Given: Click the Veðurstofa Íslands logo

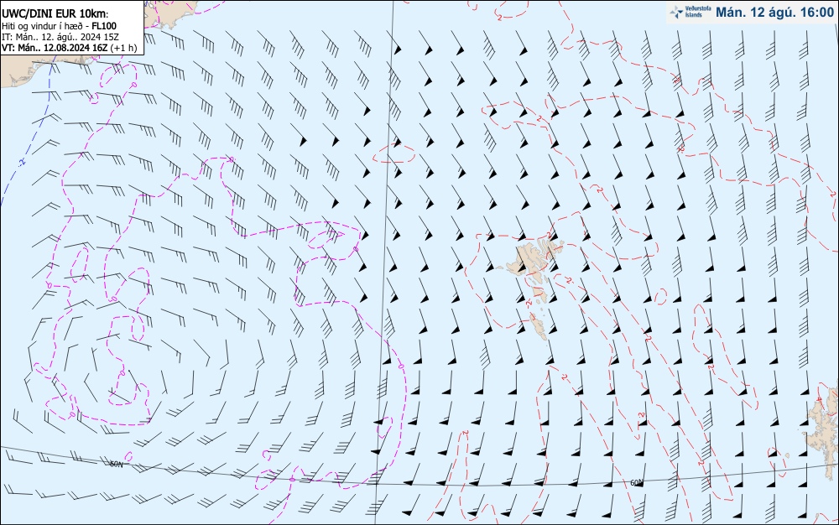Looking at the screenshot, I should pos(690,12).
